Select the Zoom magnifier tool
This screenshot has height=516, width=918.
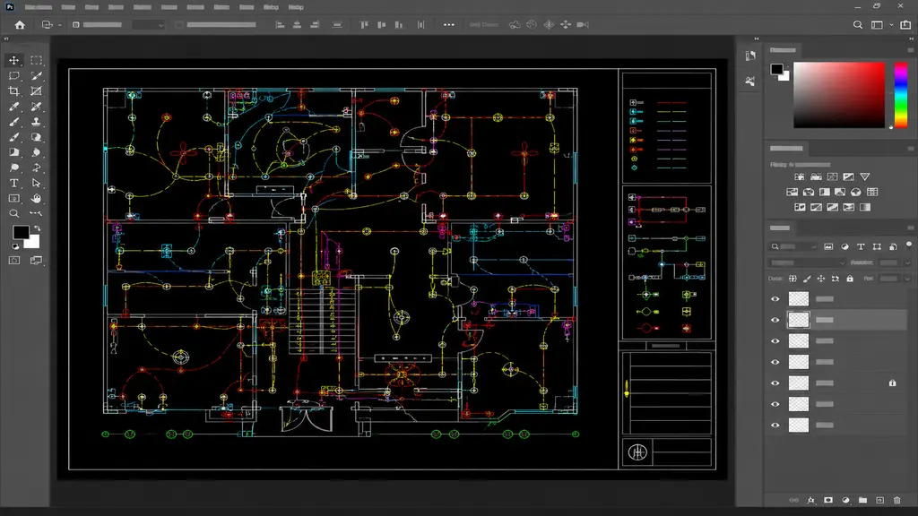(14, 213)
